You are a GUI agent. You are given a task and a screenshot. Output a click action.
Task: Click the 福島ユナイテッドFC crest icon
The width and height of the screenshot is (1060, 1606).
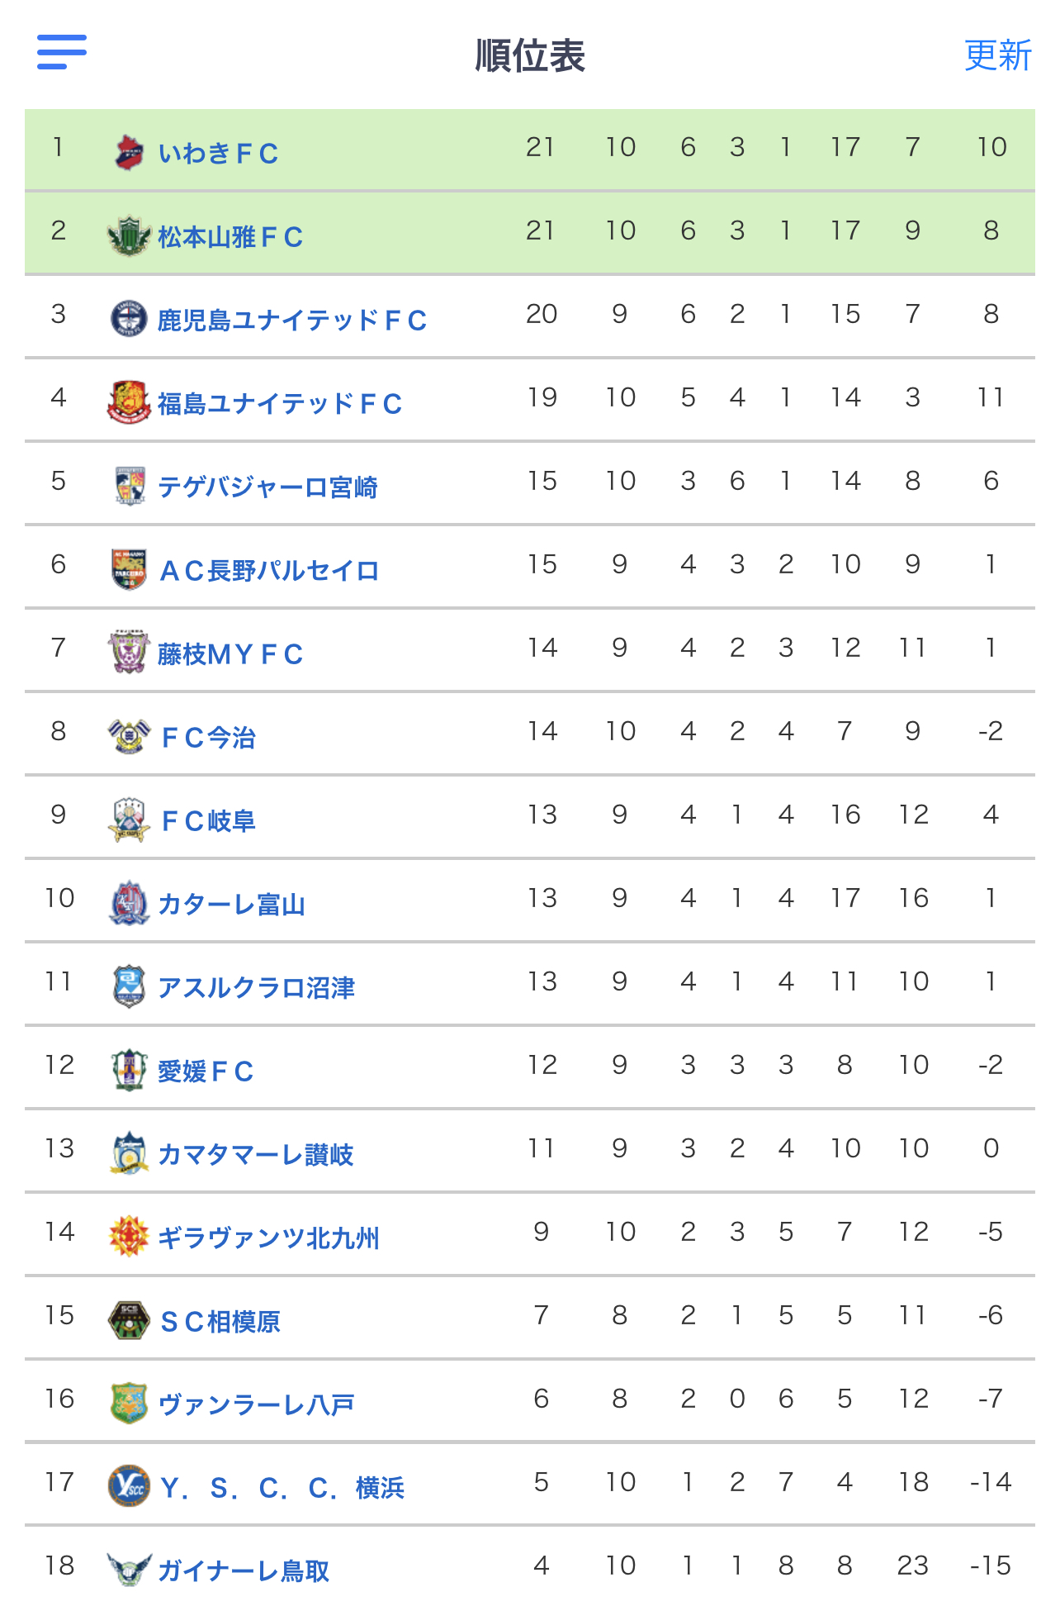pyautogui.click(x=129, y=402)
